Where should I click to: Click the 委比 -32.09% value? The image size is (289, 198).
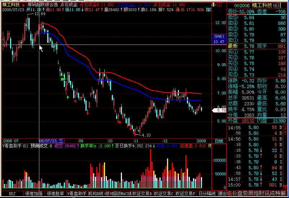click(246, 12)
